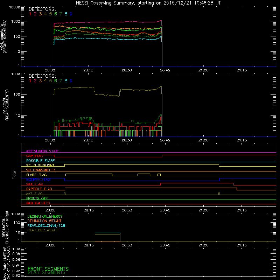Screen dimensions: 280x280
Task: Click 20:30 time tick under decimation plot
Action: (127, 245)
